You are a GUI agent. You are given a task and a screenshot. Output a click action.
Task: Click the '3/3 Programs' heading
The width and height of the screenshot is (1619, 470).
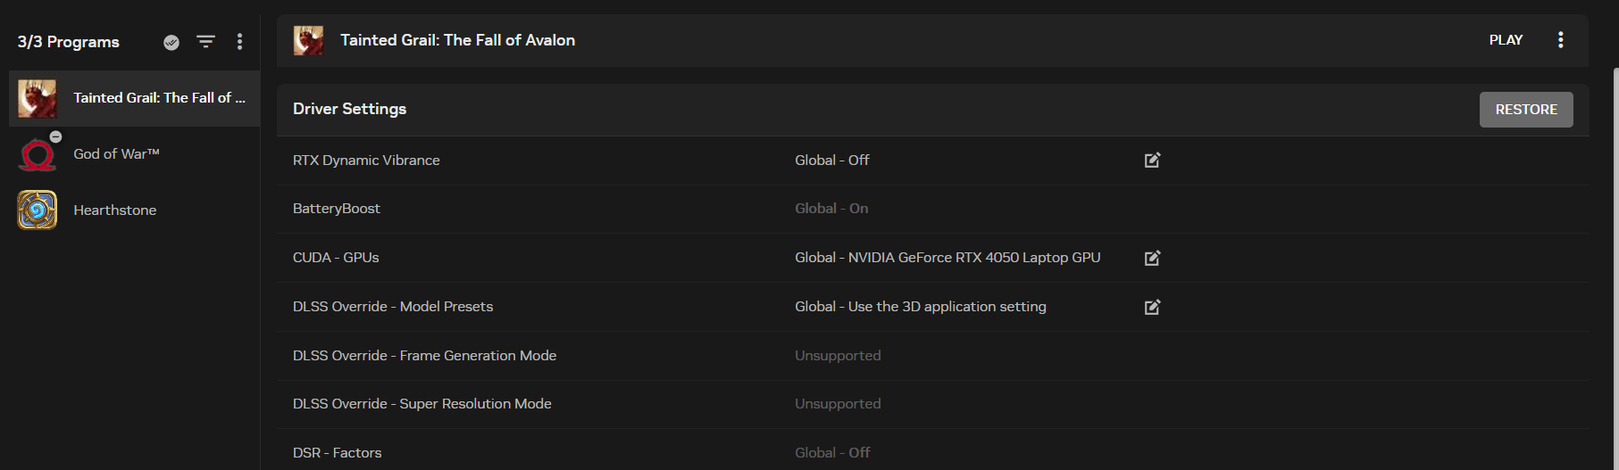pos(68,42)
